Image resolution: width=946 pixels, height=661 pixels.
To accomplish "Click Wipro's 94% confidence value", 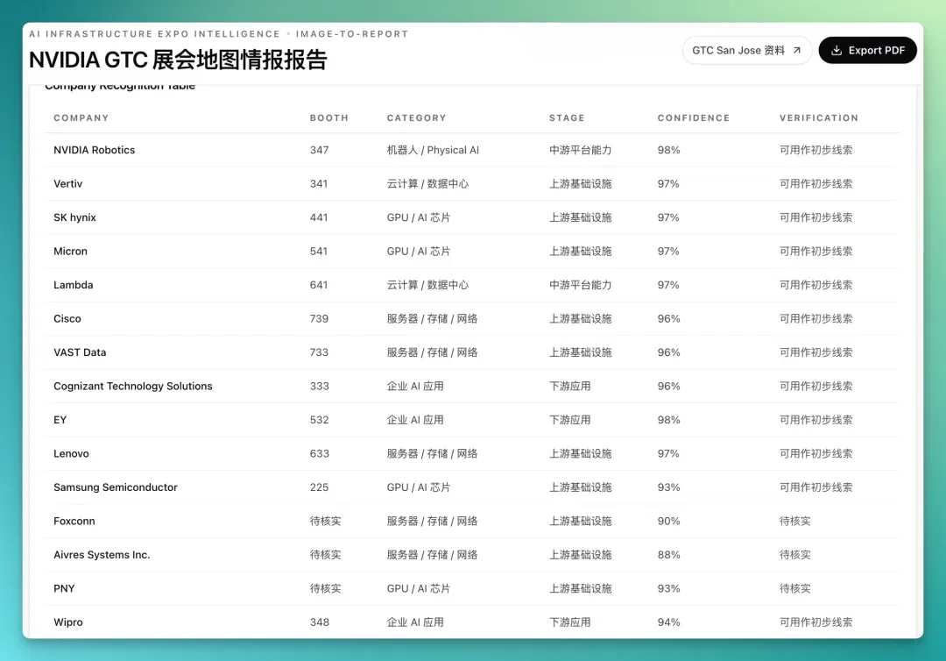I will tap(668, 622).
